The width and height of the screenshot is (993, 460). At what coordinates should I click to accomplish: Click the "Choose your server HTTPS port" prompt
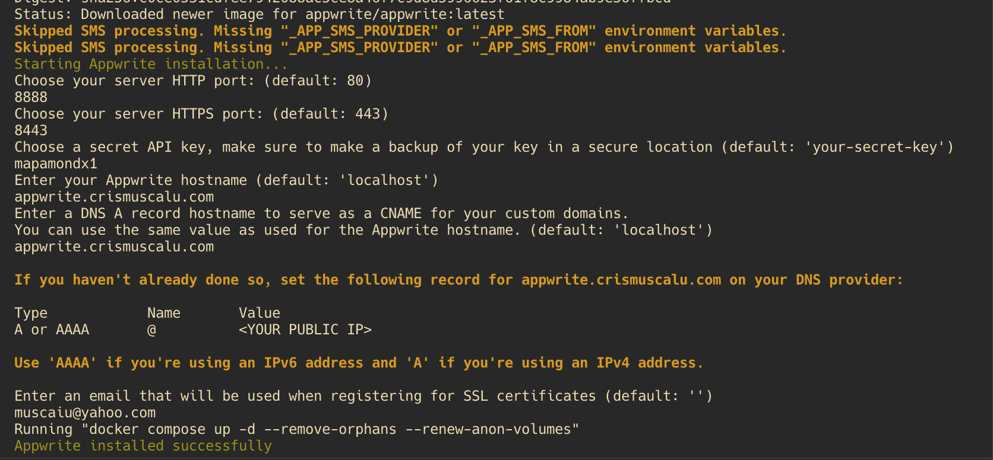201,114
